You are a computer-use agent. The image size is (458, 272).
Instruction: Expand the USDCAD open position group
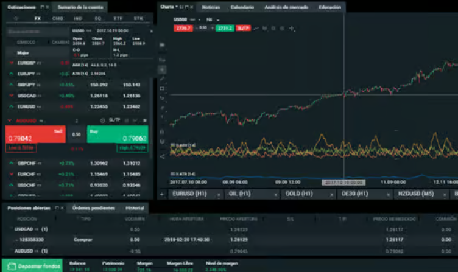[x=9, y=229]
